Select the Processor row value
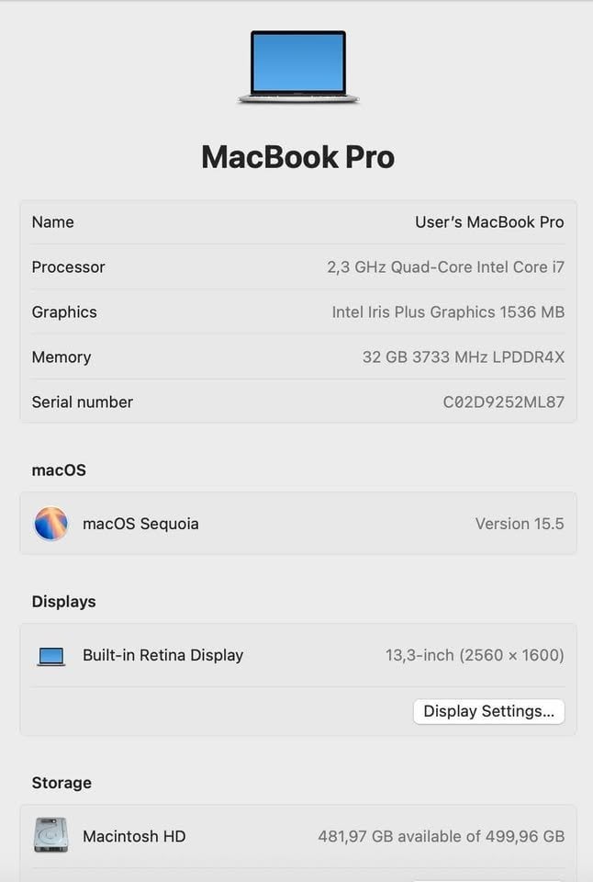The height and width of the screenshot is (882, 593). (445, 267)
